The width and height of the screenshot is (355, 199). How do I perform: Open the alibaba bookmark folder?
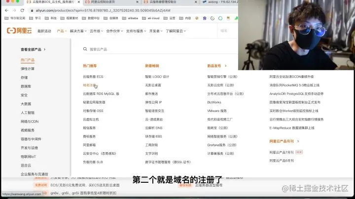click(130, 18)
